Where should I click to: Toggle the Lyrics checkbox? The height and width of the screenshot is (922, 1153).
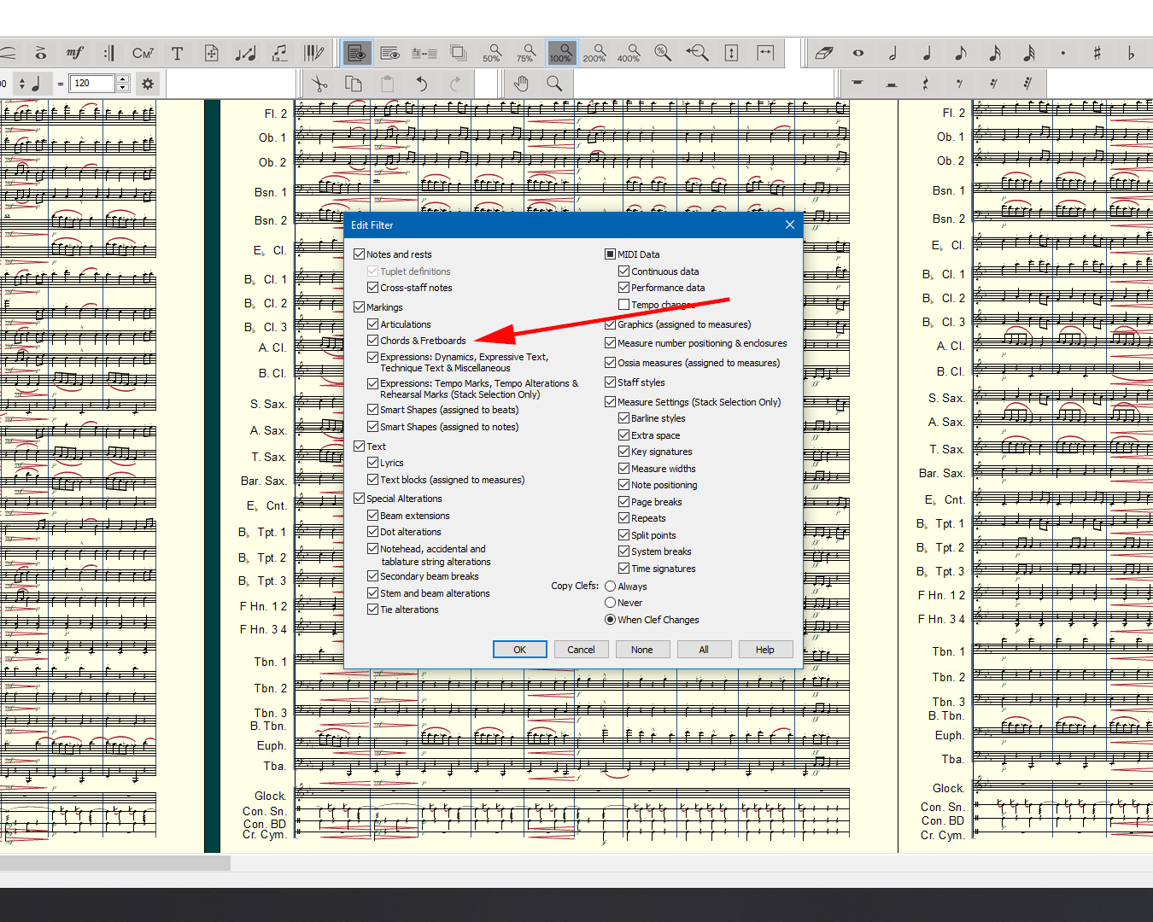click(373, 463)
